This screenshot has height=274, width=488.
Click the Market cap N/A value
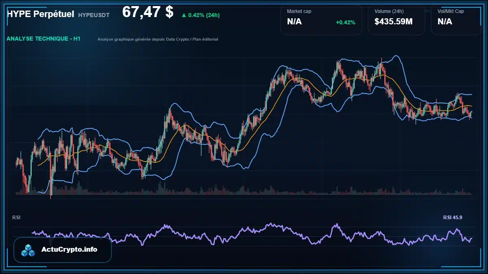click(x=294, y=22)
